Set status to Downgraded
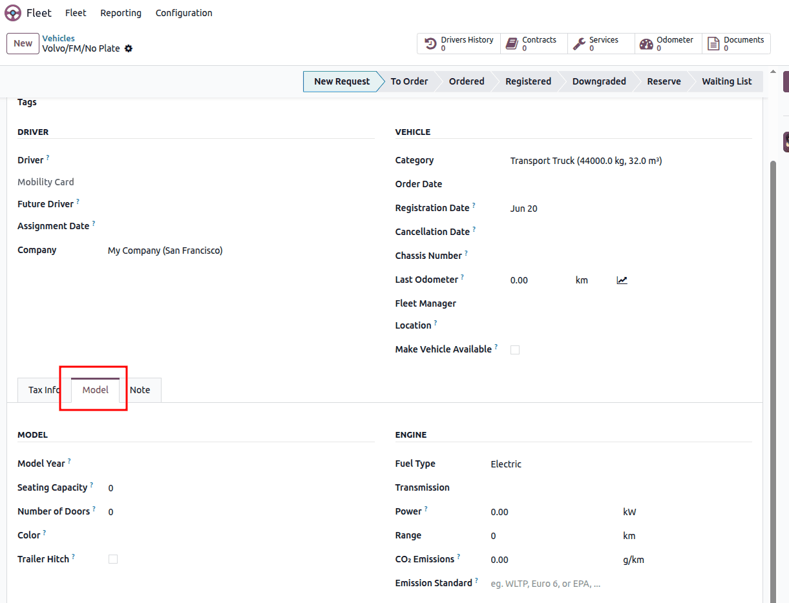The image size is (789, 603). [599, 81]
